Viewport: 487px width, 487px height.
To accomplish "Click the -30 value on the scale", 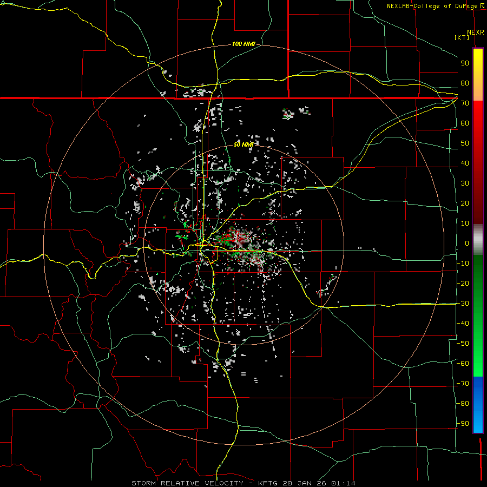I will click(463, 304).
